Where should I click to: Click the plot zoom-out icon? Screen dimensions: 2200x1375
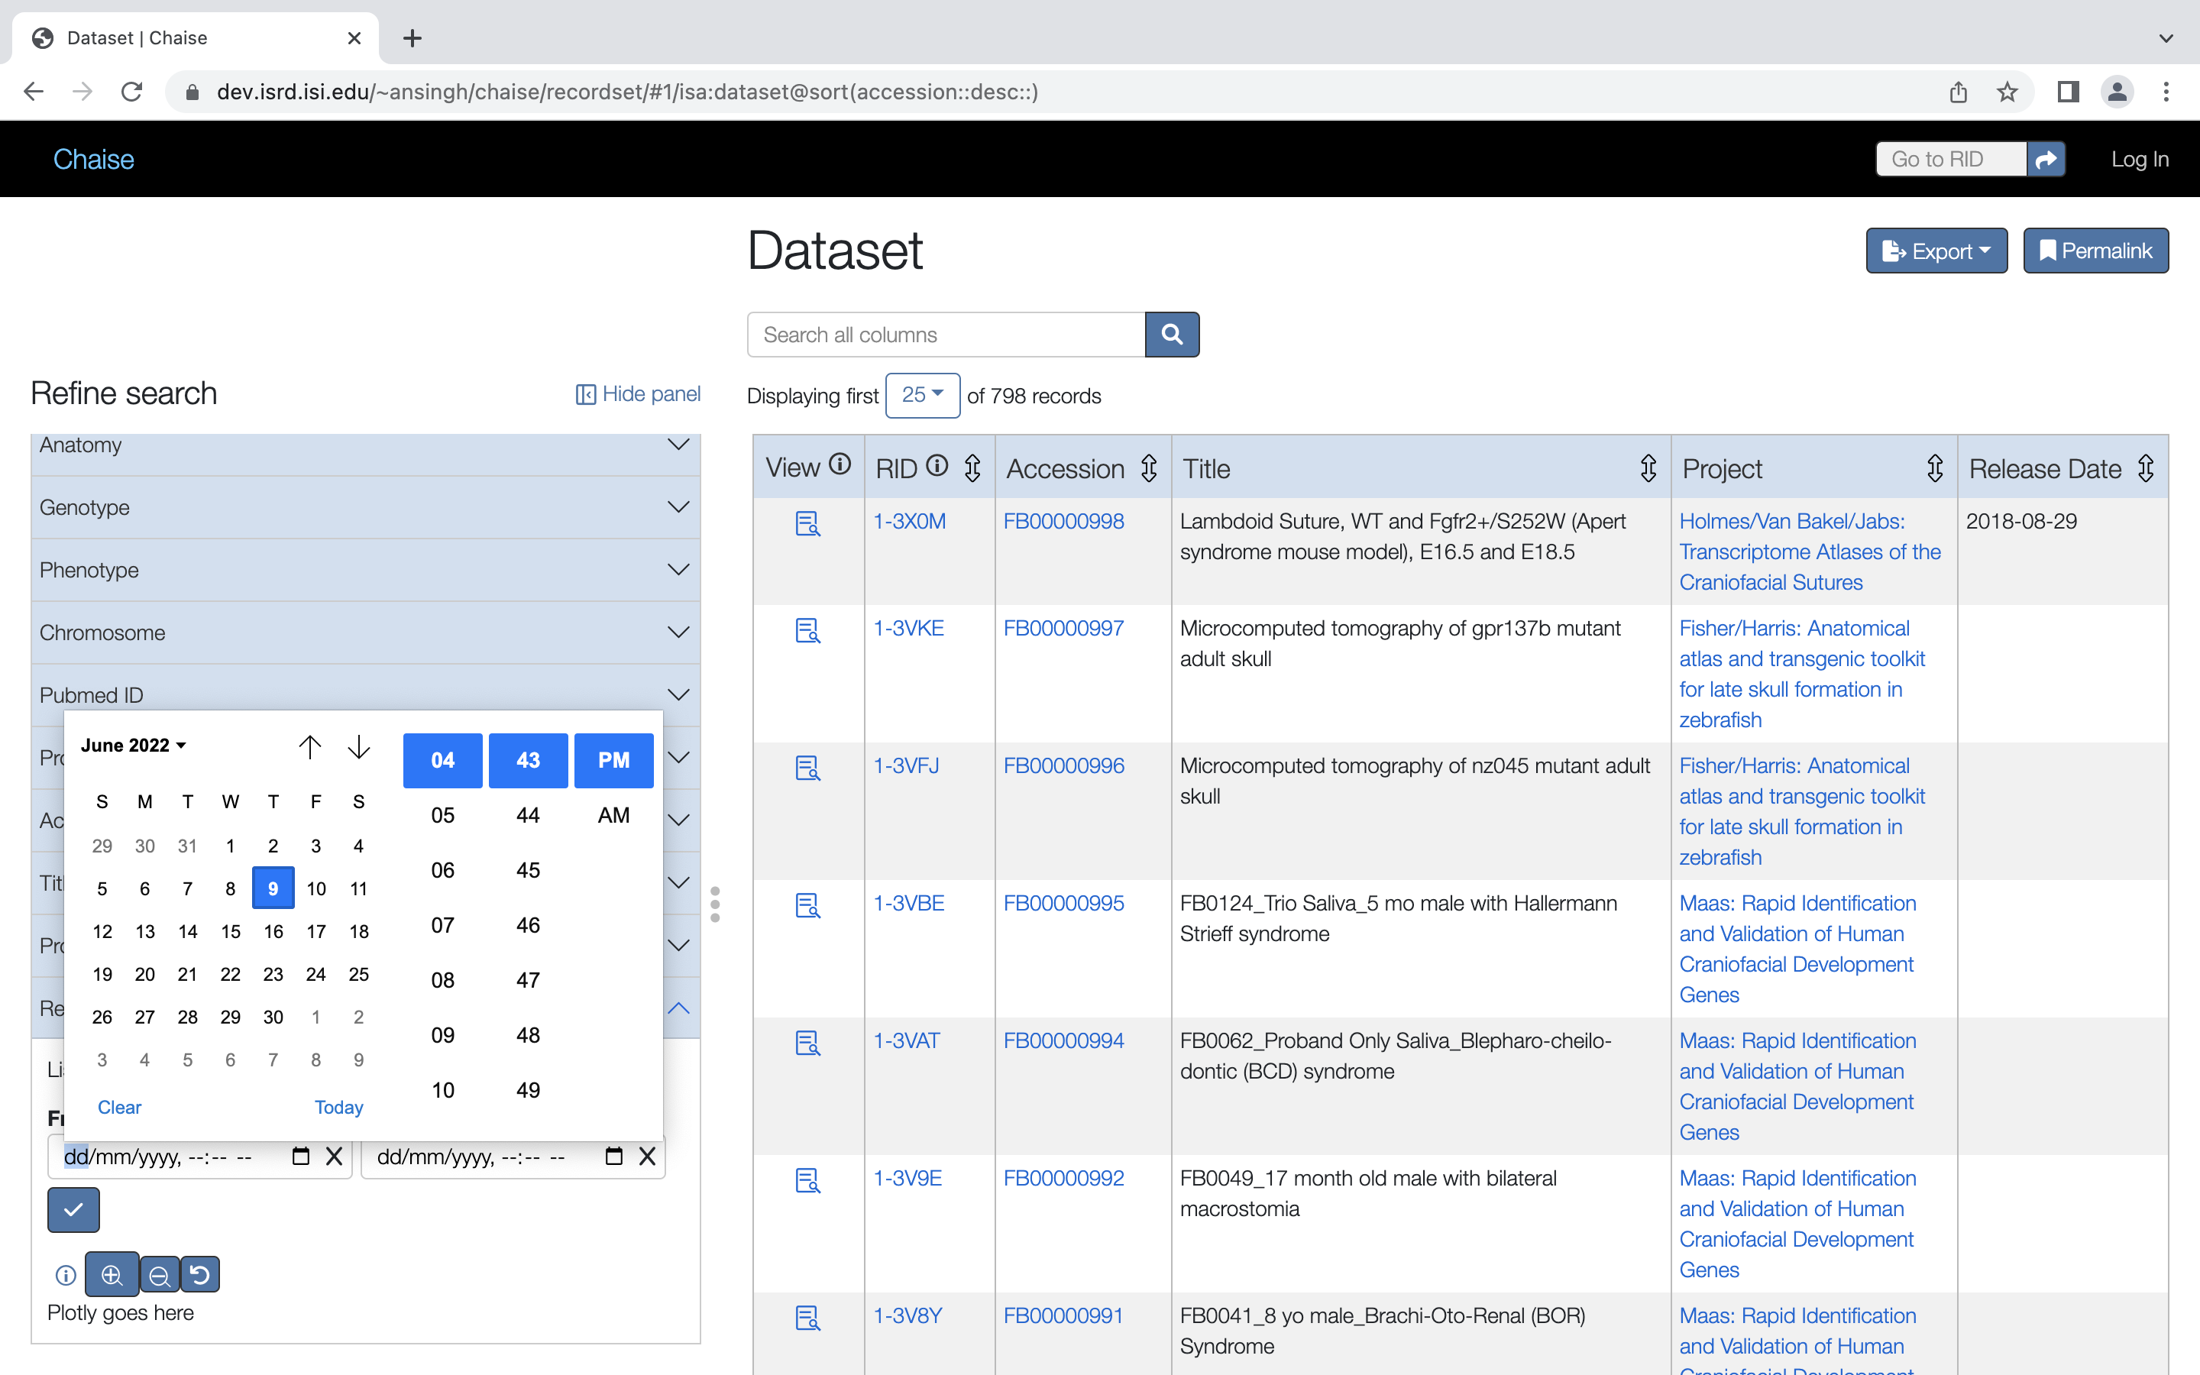point(159,1275)
